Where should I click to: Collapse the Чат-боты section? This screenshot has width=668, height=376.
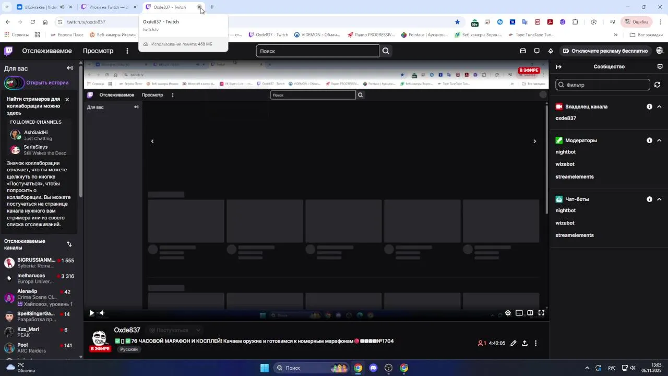pos(659,199)
